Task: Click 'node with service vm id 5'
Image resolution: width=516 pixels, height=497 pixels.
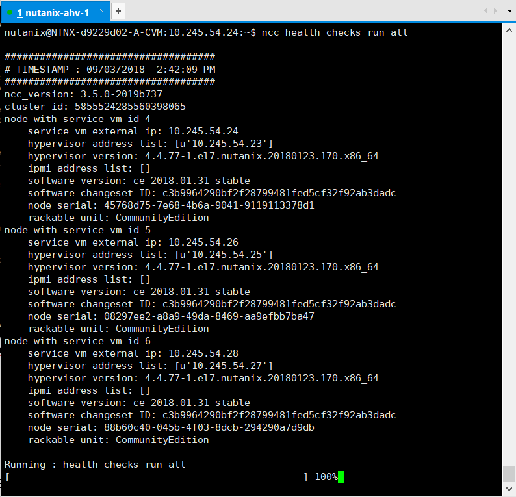Action: tap(77, 230)
